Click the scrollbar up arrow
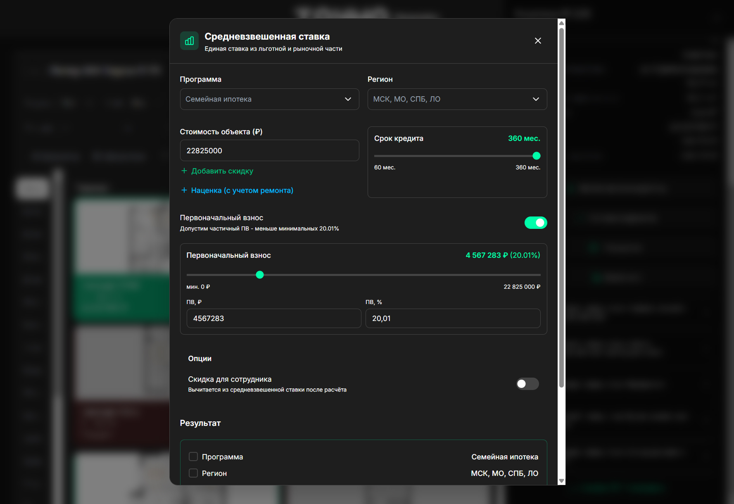Image resolution: width=734 pixels, height=504 pixels. click(x=561, y=23)
